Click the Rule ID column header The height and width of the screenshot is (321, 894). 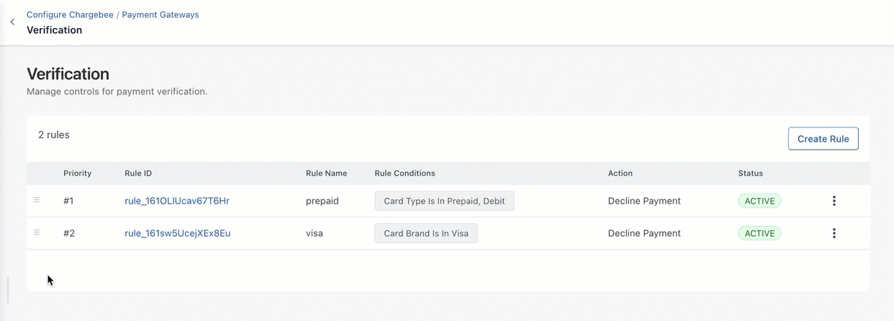(x=138, y=173)
